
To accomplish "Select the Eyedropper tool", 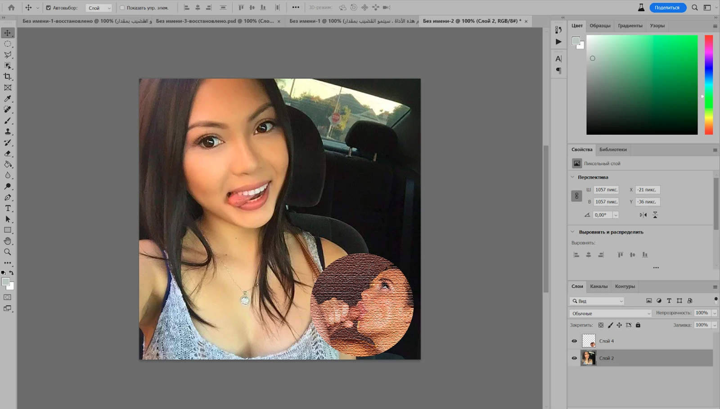I will pos(8,99).
